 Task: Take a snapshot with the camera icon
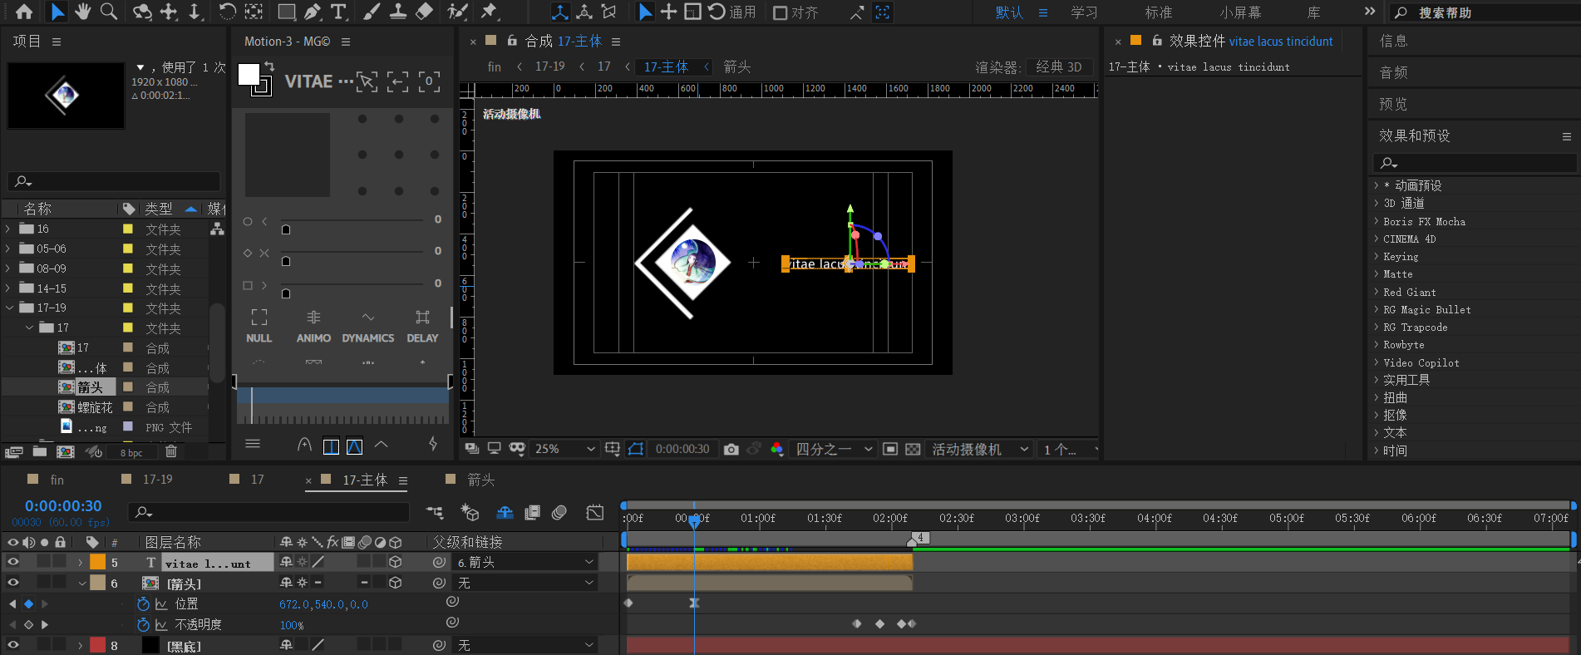[x=731, y=449]
